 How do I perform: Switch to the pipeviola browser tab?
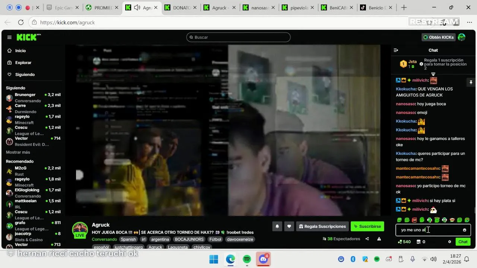(x=298, y=7)
